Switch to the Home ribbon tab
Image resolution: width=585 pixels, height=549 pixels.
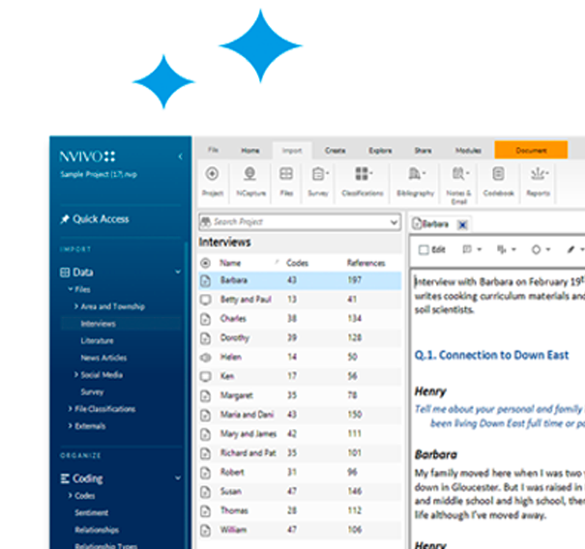(x=250, y=151)
